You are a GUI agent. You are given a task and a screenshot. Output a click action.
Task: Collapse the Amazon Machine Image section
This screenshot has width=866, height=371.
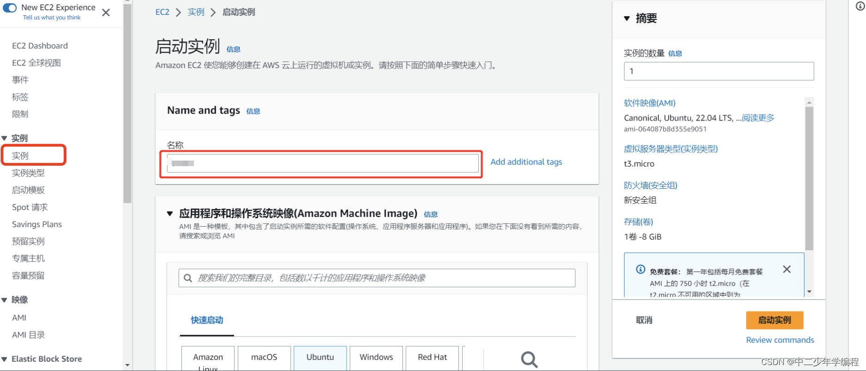coord(170,214)
